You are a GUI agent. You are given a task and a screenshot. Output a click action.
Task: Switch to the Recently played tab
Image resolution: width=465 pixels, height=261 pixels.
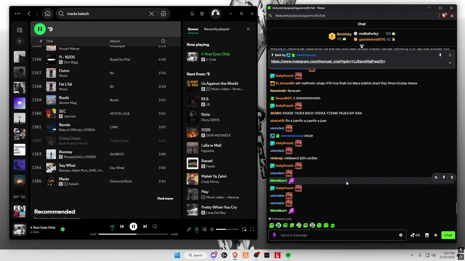tap(217, 29)
